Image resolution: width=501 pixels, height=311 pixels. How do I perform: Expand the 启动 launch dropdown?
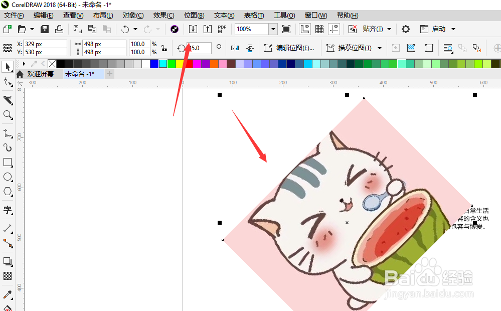point(453,29)
